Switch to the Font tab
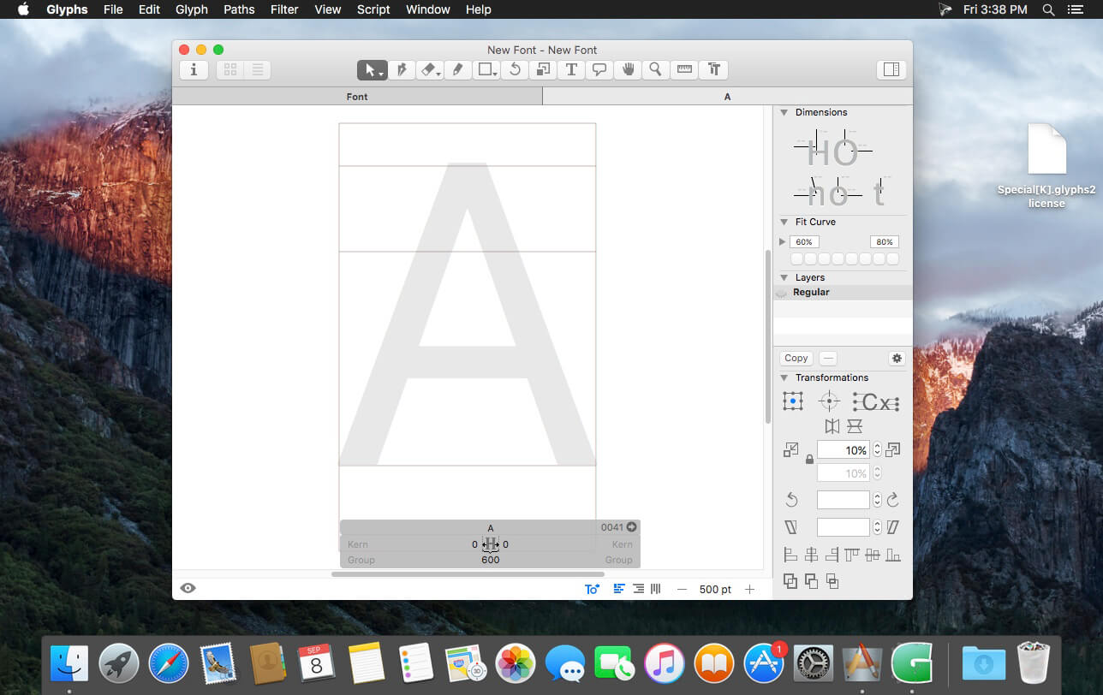The height and width of the screenshot is (695, 1103). [357, 97]
